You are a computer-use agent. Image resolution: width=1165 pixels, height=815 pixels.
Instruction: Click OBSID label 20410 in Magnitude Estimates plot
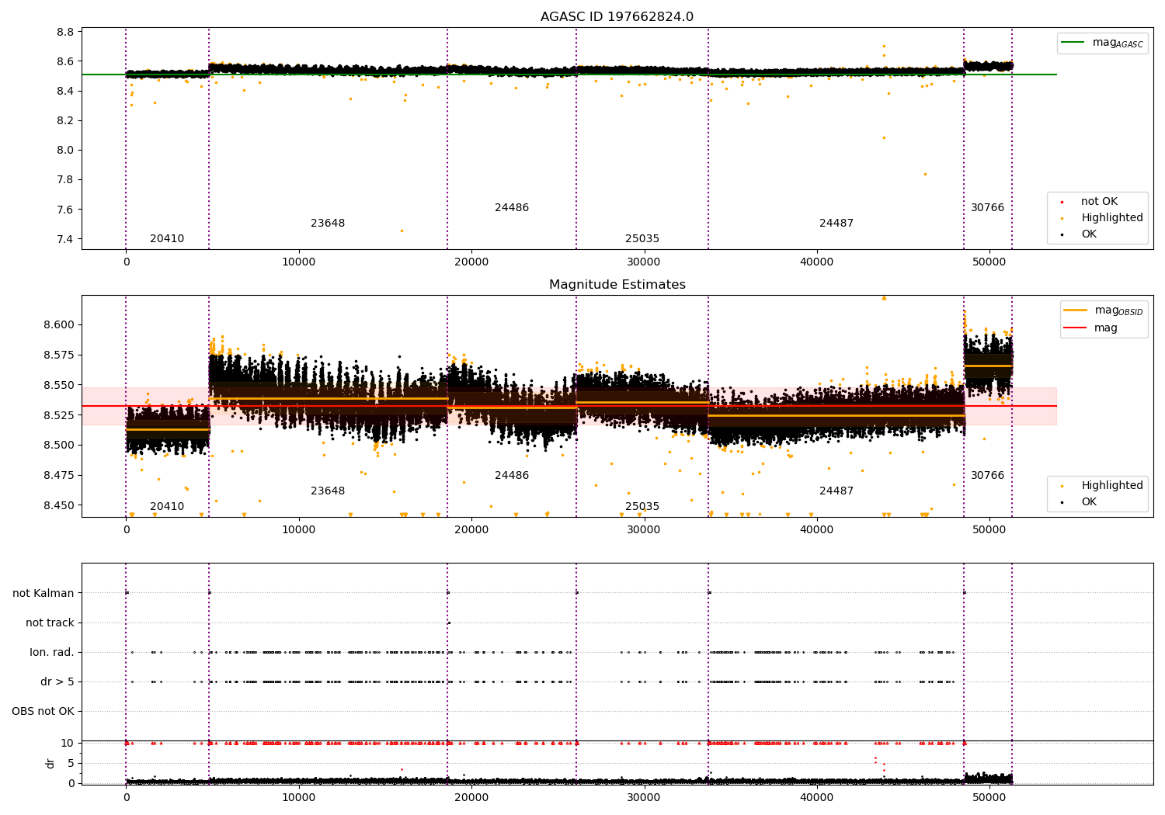coord(167,507)
